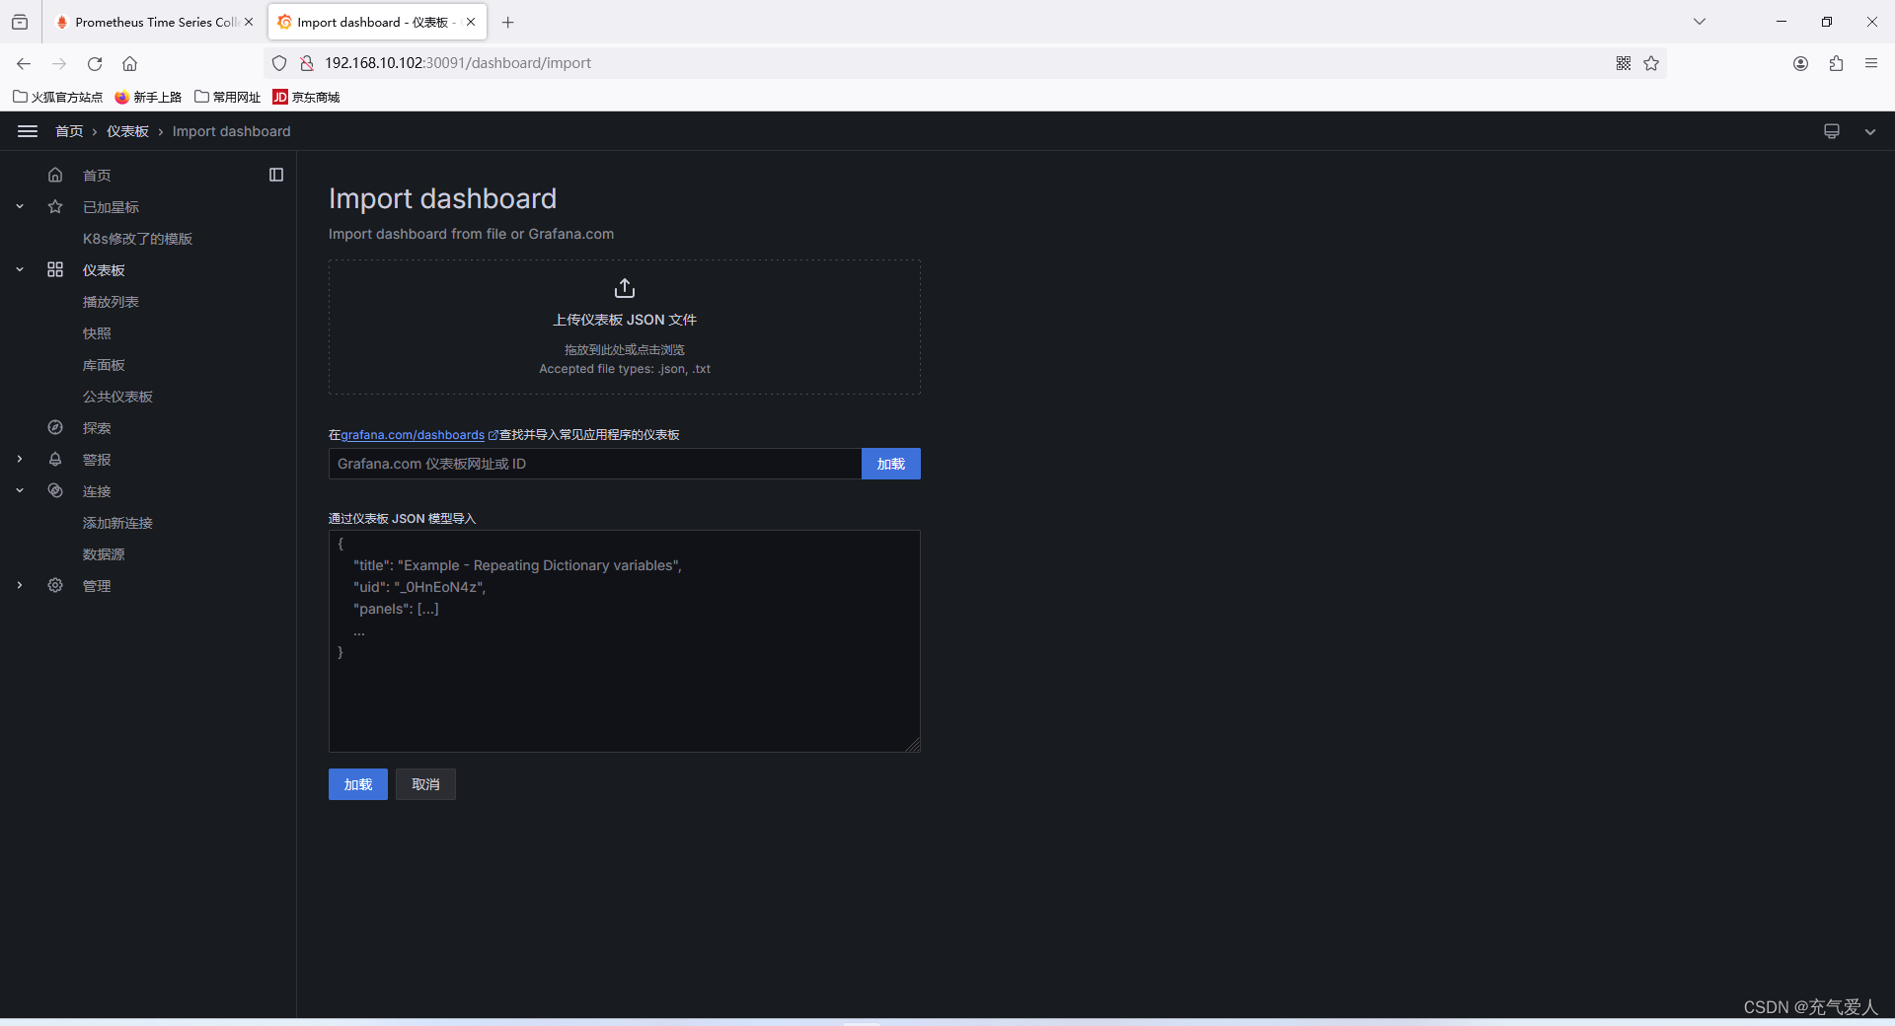
Task: Click the browser reload button
Action: pos(95,63)
